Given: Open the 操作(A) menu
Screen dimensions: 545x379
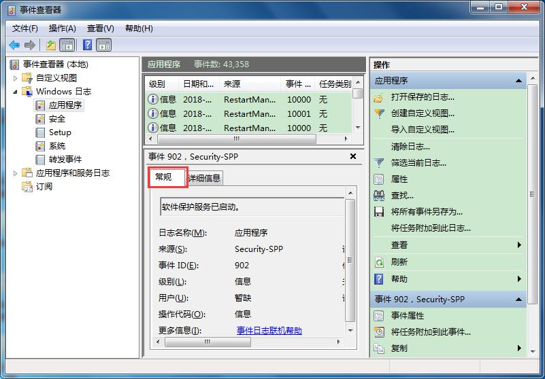Looking at the screenshot, I should (63, 29).
